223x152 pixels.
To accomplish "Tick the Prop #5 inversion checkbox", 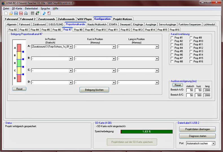I will click(x=172, y=51).
